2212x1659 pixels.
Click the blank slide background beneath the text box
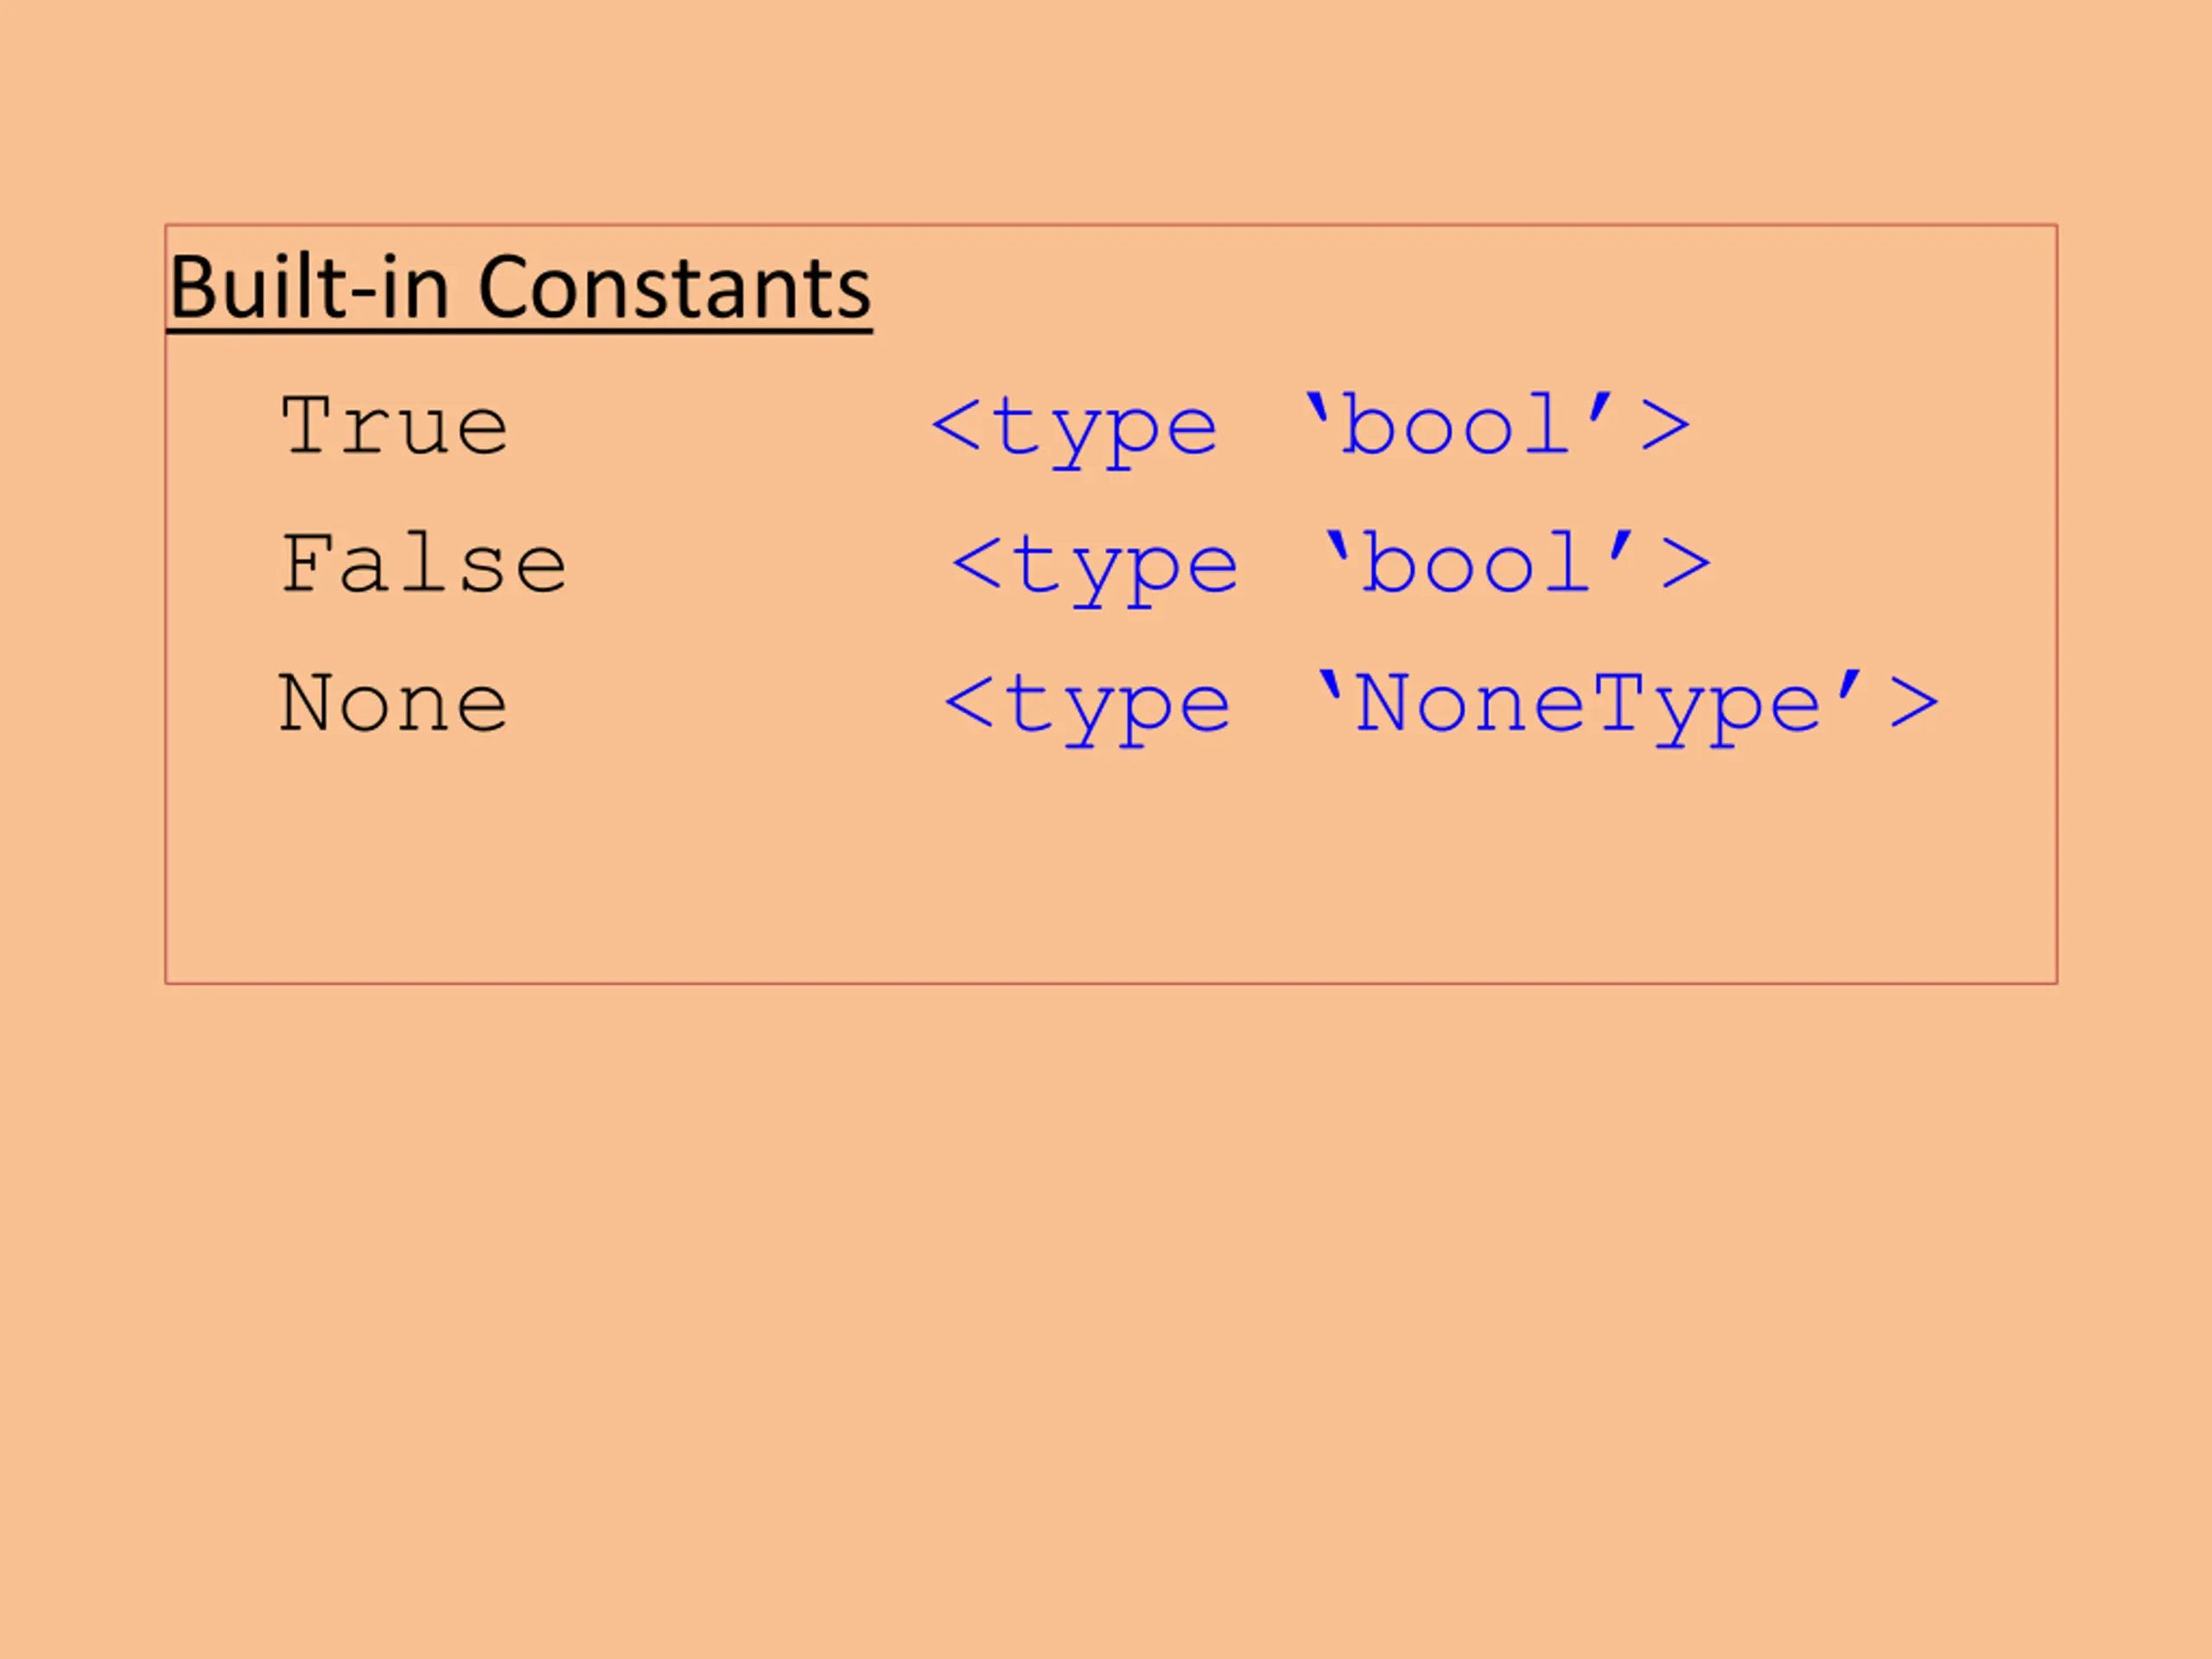(1106, 1320)
